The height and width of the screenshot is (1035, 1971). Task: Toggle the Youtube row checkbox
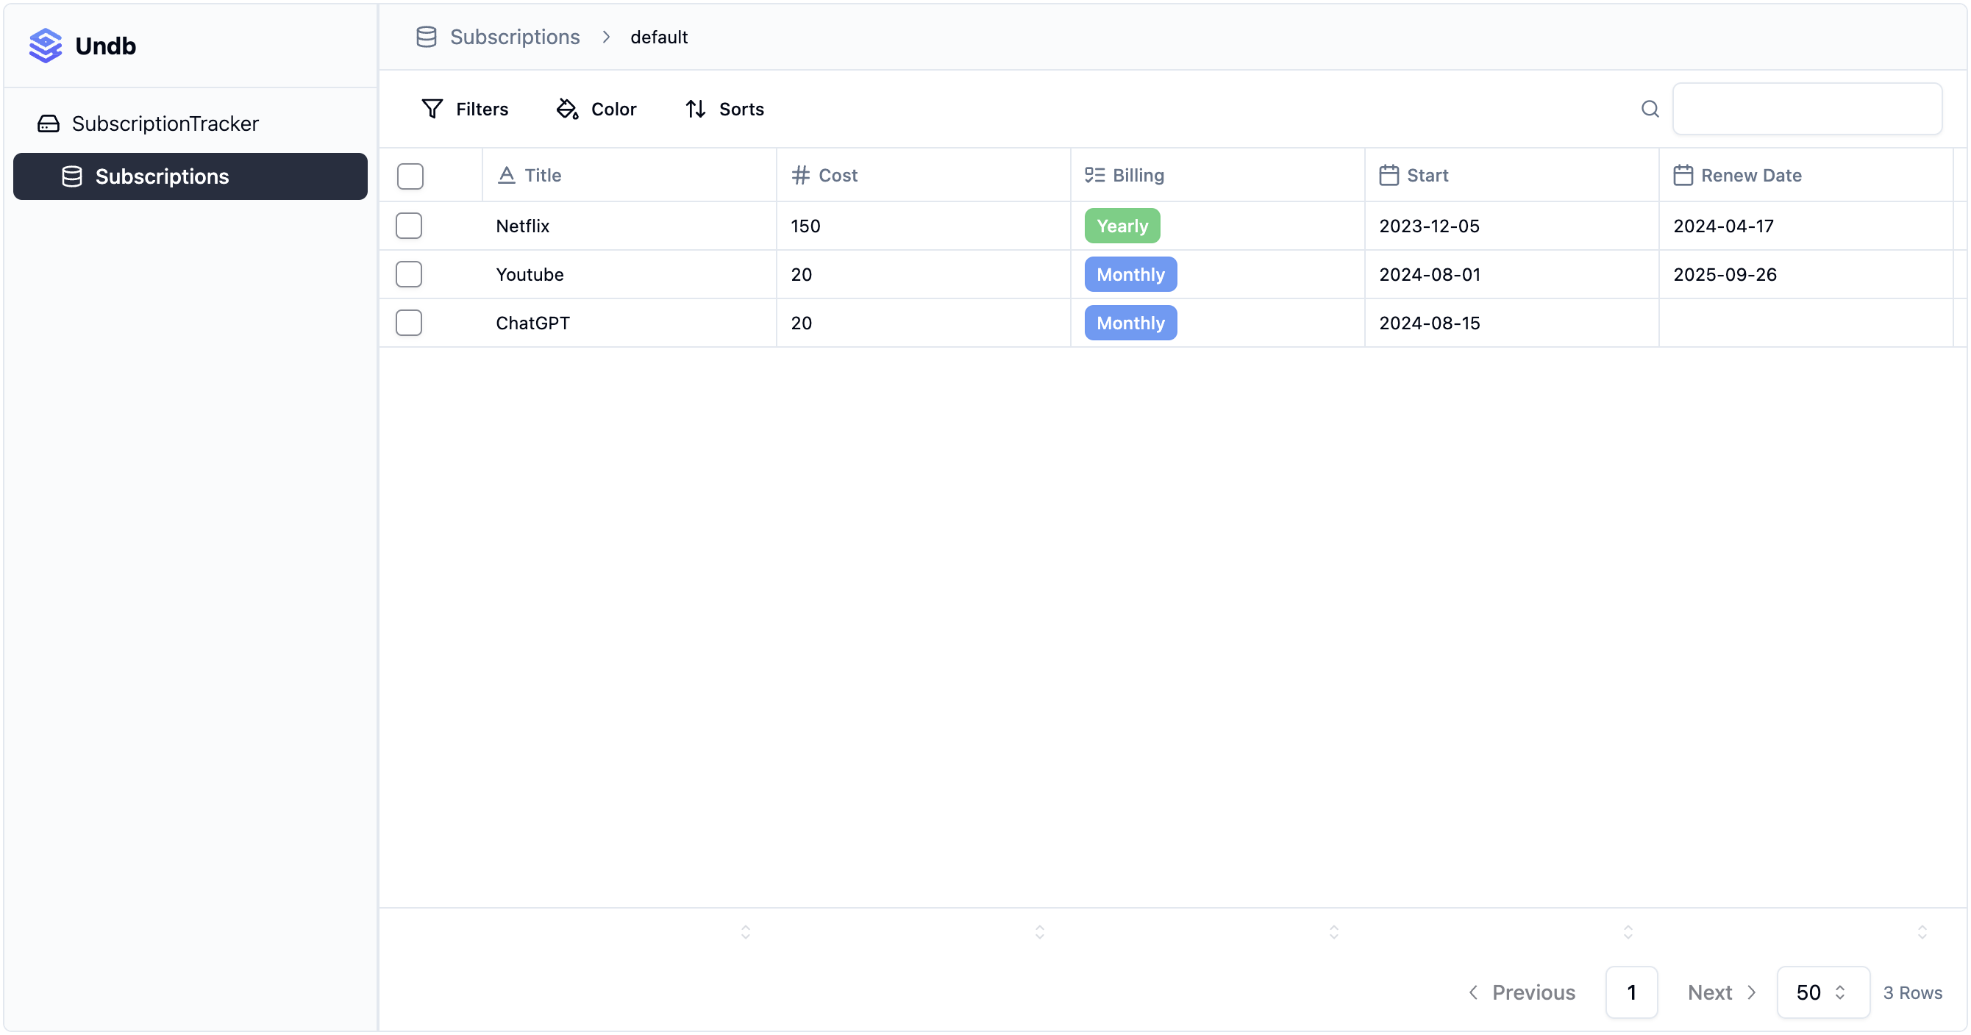410,273
